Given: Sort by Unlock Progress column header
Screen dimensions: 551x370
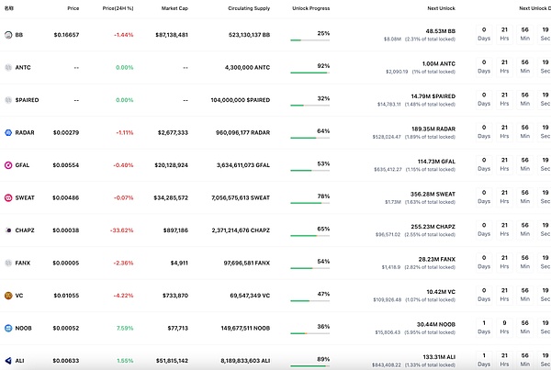Looking at the screenshot, I should (x=309, y=8).
